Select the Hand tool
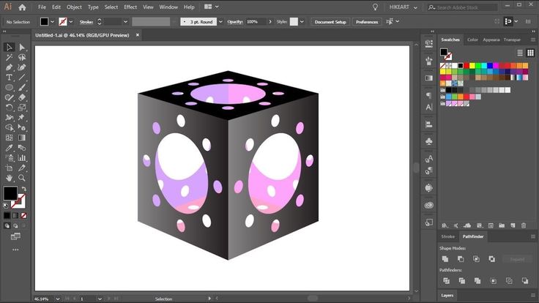Screen dimensions: 539x303 [x=10, y=177]
